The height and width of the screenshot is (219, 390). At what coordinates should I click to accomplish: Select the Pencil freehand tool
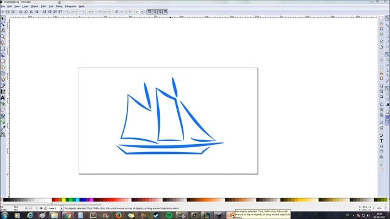[2, 79]
